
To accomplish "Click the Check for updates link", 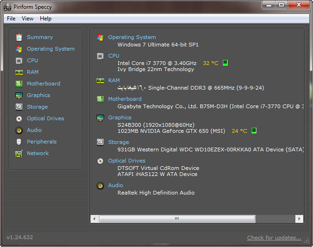I will (x=274, y=238).
